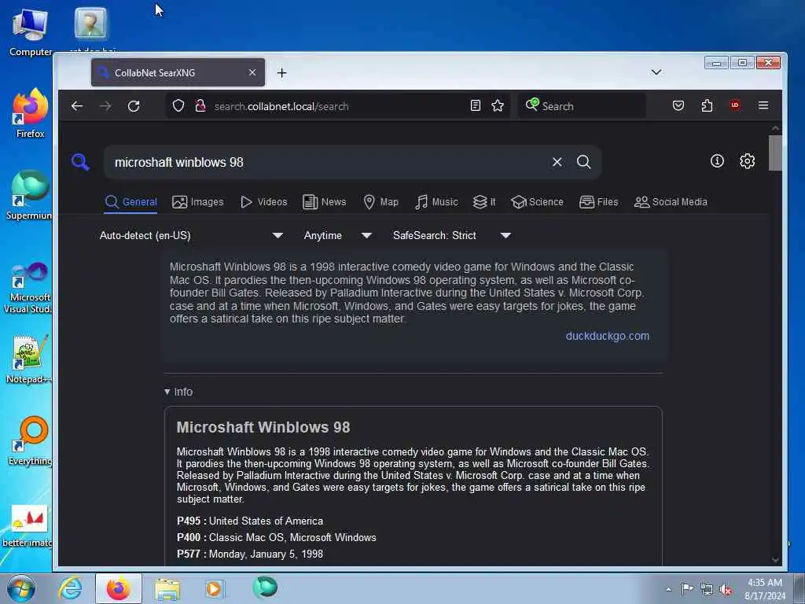This screenshot has height=604, width=805.
Task: Close the CollabNet SearXNG tab
Action: (252, 72)
